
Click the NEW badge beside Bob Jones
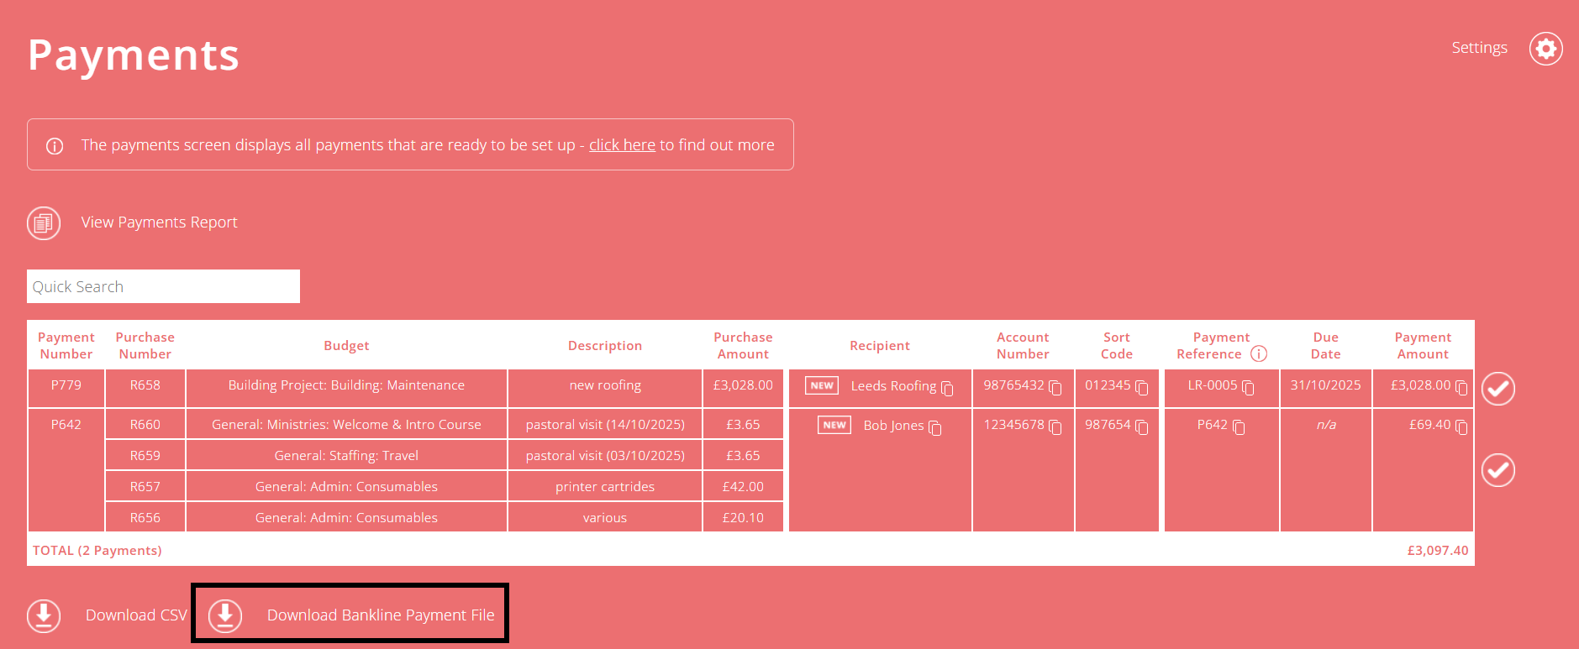coord(834,425)
